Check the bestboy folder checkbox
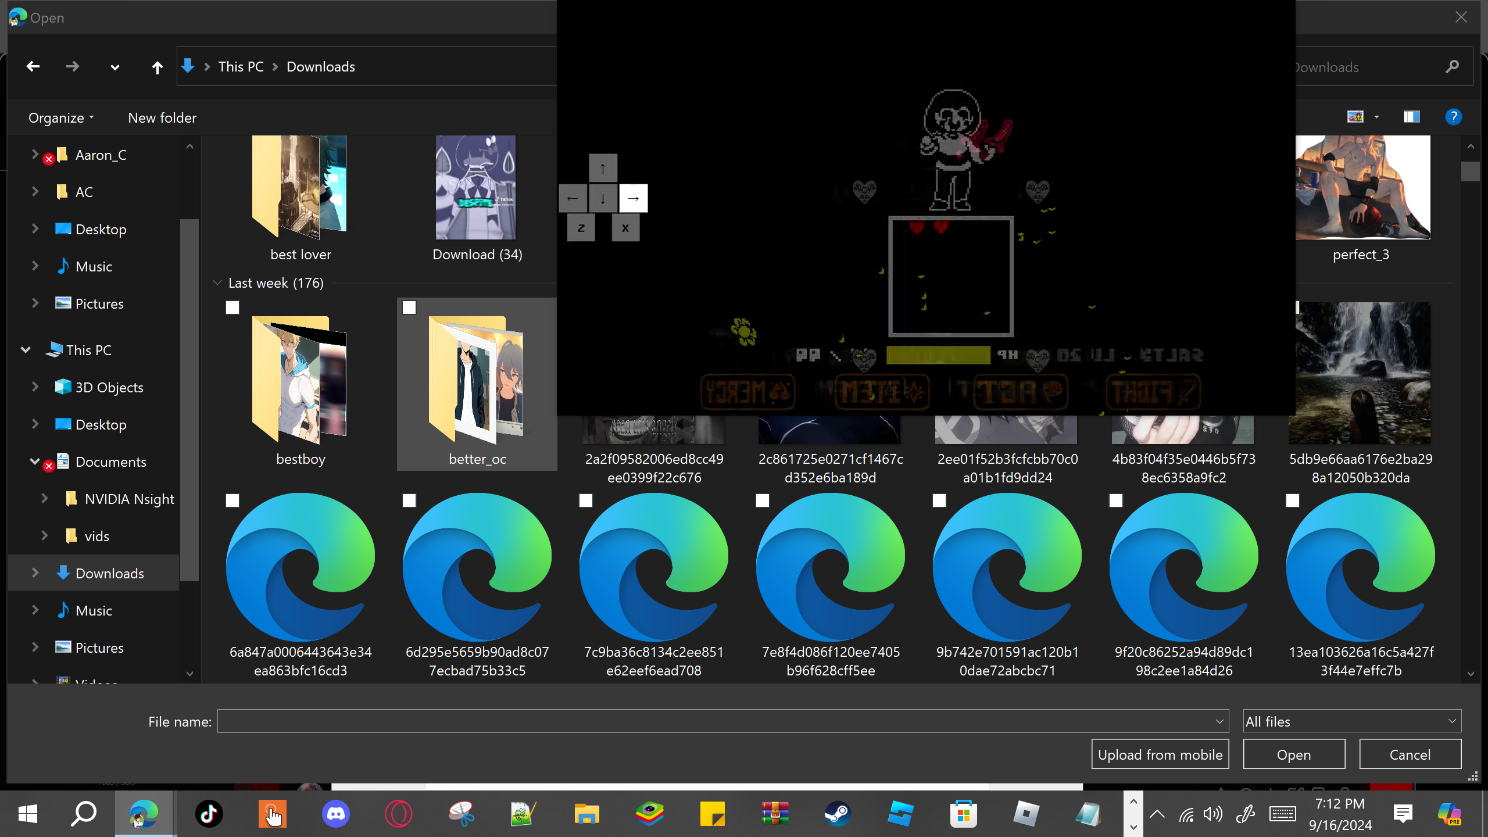1488x837 pixels. click(x=233, y=307)
